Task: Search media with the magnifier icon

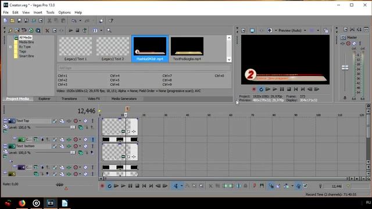Action: click(x=109, y=31)
